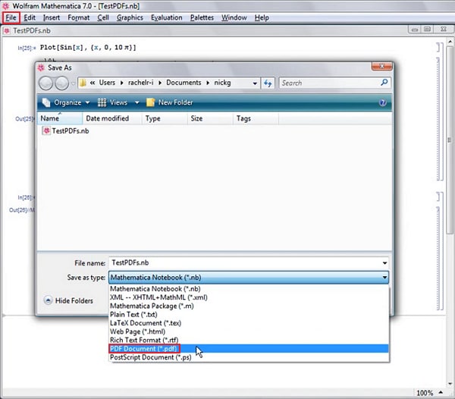Sort by the Name column header
This screenshot has width=455, height=399.
click(60, 118)
